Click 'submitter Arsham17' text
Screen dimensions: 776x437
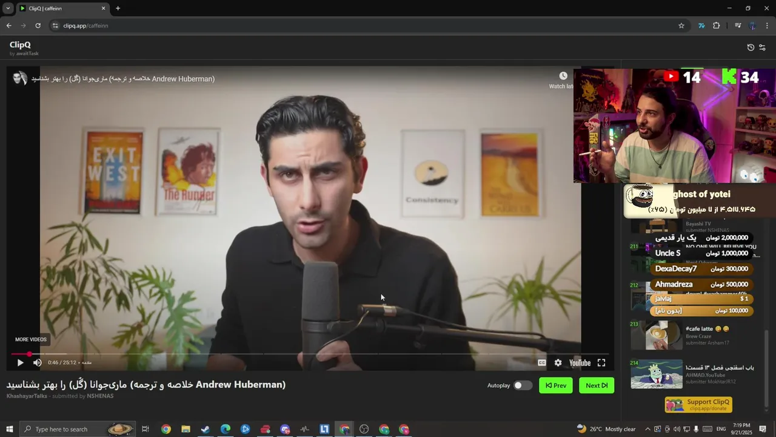click(707, 343)
